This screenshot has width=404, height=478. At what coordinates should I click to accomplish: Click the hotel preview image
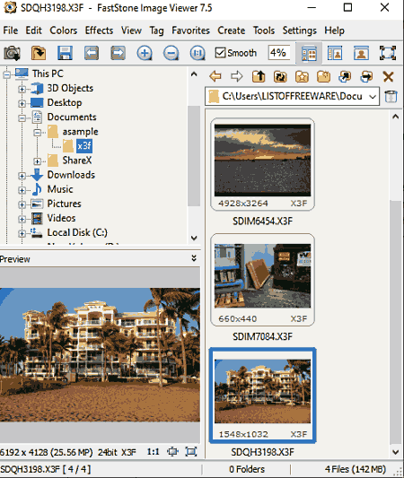(100, 355)
